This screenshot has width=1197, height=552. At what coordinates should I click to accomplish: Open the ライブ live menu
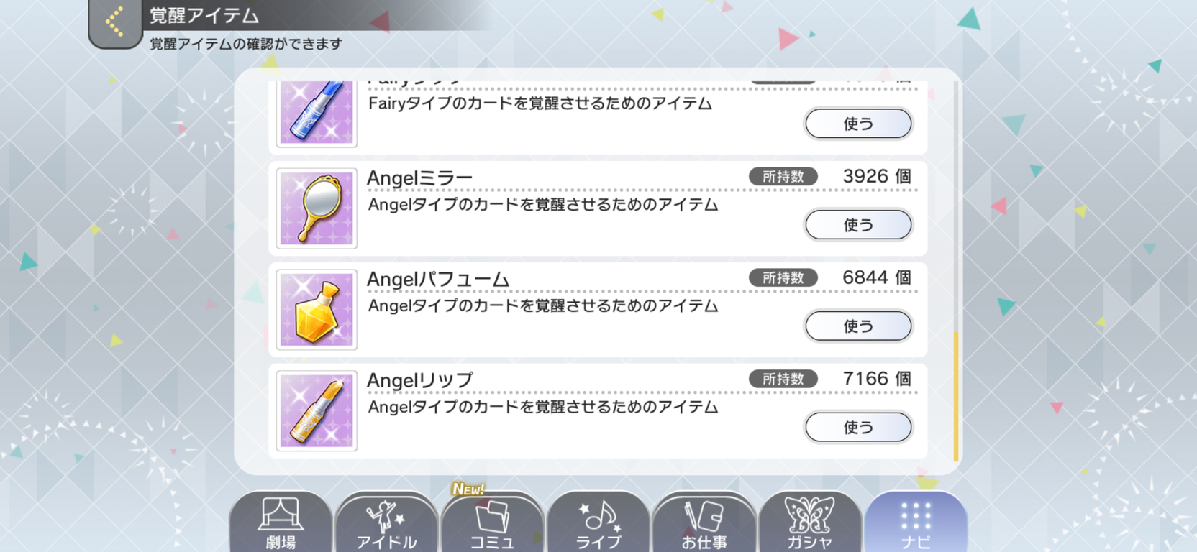tap(598, 522)
